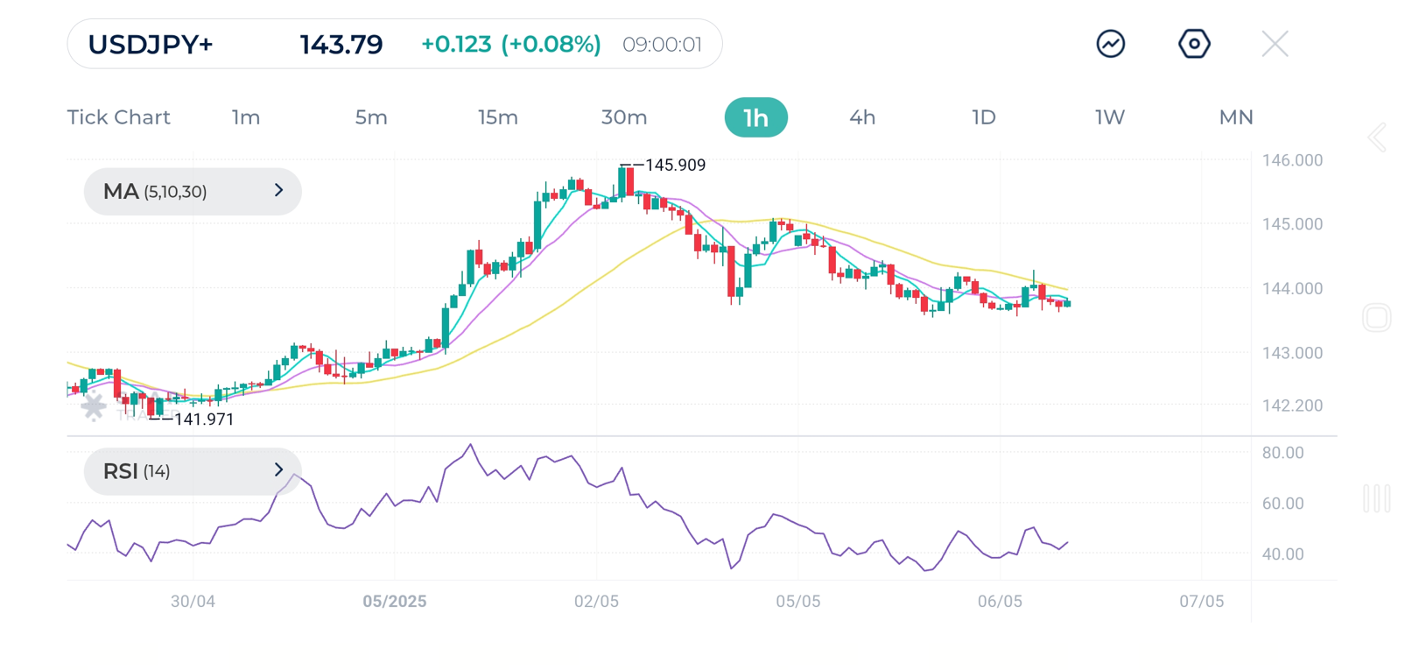Close the chart with X icon
This screenshot has width=1426, height=670.
(x=1275, y=44)
